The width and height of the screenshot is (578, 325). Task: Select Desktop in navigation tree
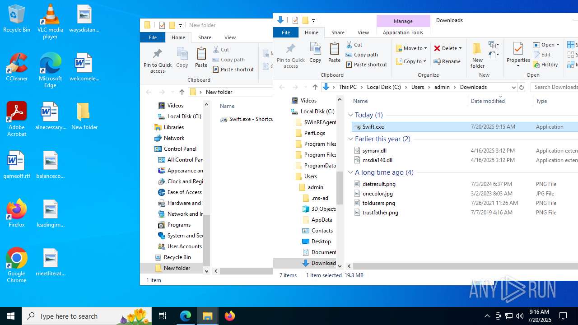point(321,241)
